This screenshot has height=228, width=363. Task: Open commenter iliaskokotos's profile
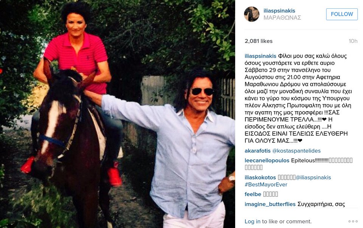pyautogui.click(x=260, y=178)
